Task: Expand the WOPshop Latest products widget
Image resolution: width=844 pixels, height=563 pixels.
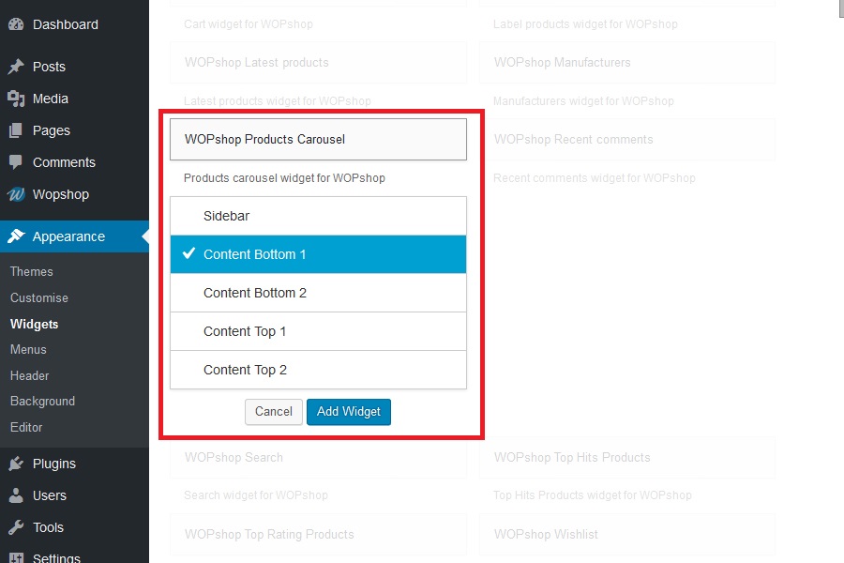Action: [318, 63]
